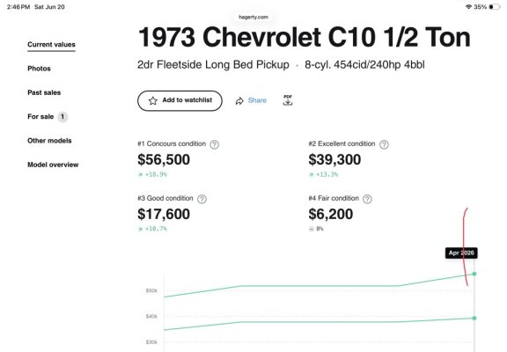This screenshot has width=507, height=352.
Task: Open Past sales section
Action: (x=44, y=92)
